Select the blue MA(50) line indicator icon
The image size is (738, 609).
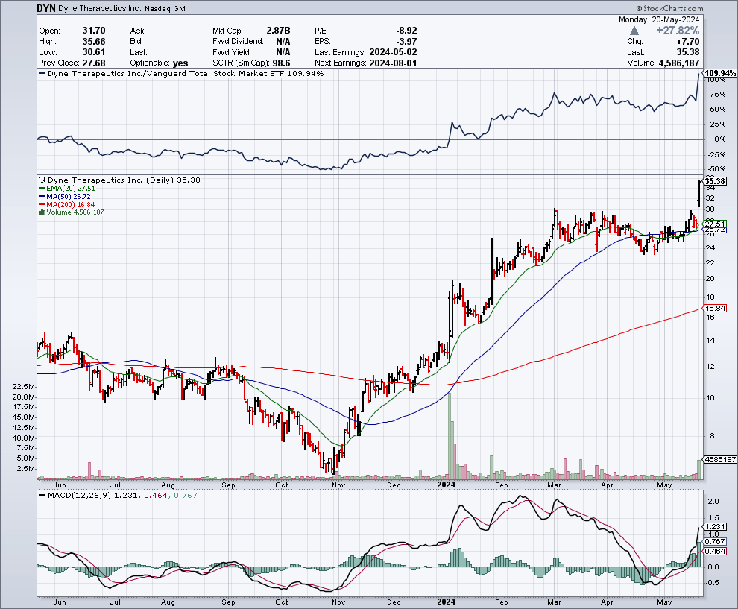44,195
